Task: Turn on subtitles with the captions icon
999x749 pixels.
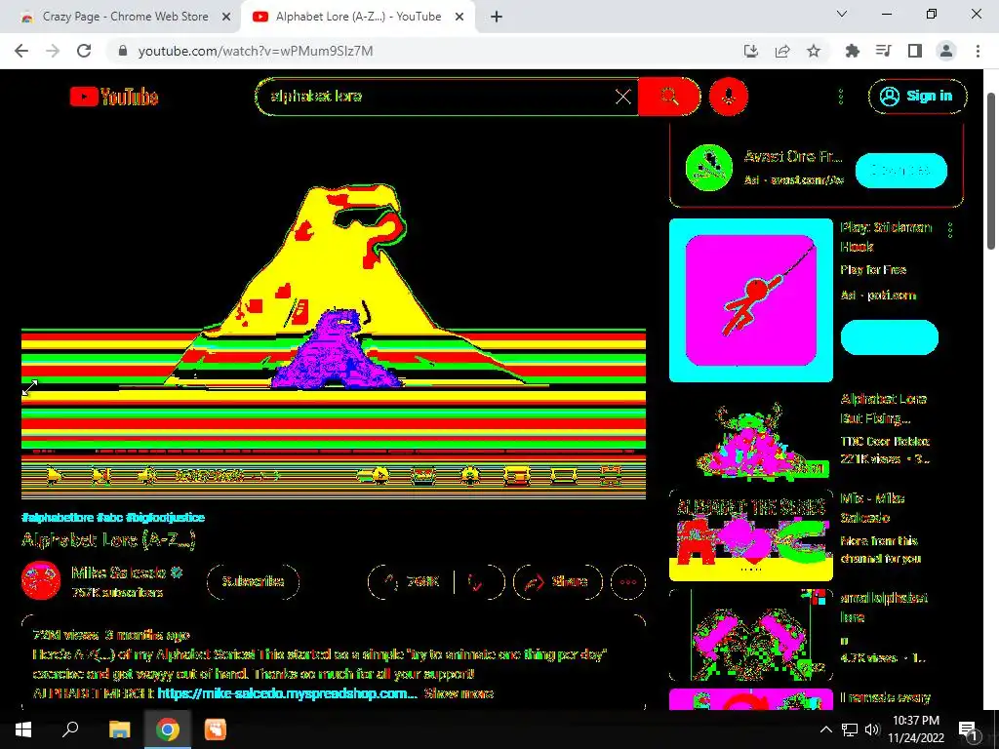Action: point(422,475)
